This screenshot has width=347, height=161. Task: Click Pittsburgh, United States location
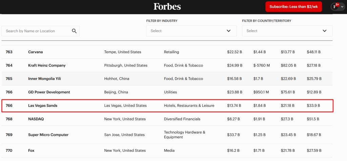[x=126, y=65]
